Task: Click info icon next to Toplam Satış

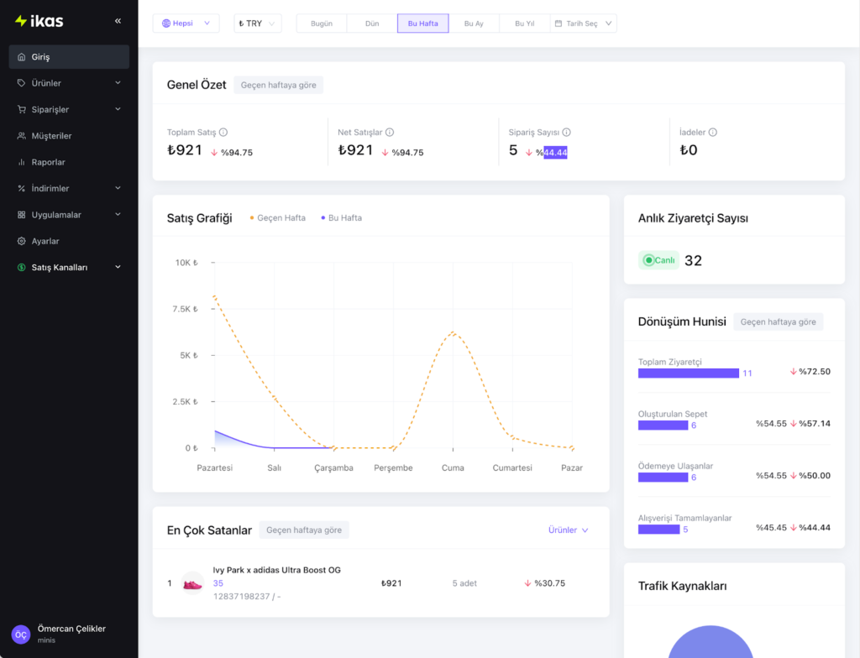Action: click(223, 133)
